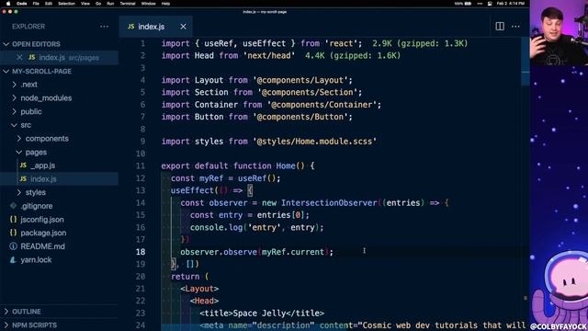Click the yarn.lock file icon

[13, 259]
